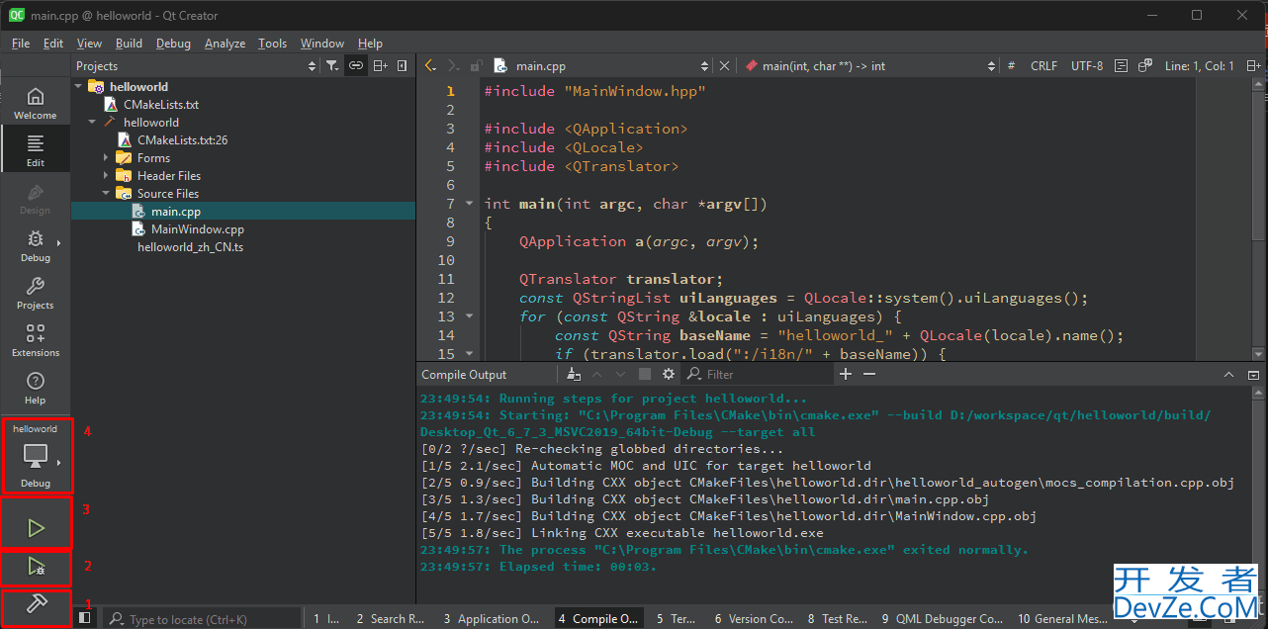Go back with the editor navigation arrow
Viewport: 1268px width, 629px height.
point(430,66)
